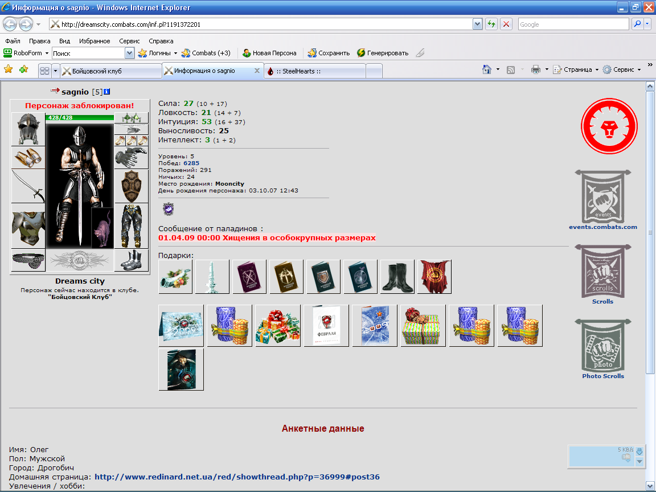This screenshot has height=492, width=656.
Task: Click the gloves equipment slot icon
Action: 132,158
